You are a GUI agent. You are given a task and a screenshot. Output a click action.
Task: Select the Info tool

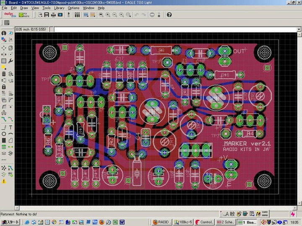click(4, 33)
